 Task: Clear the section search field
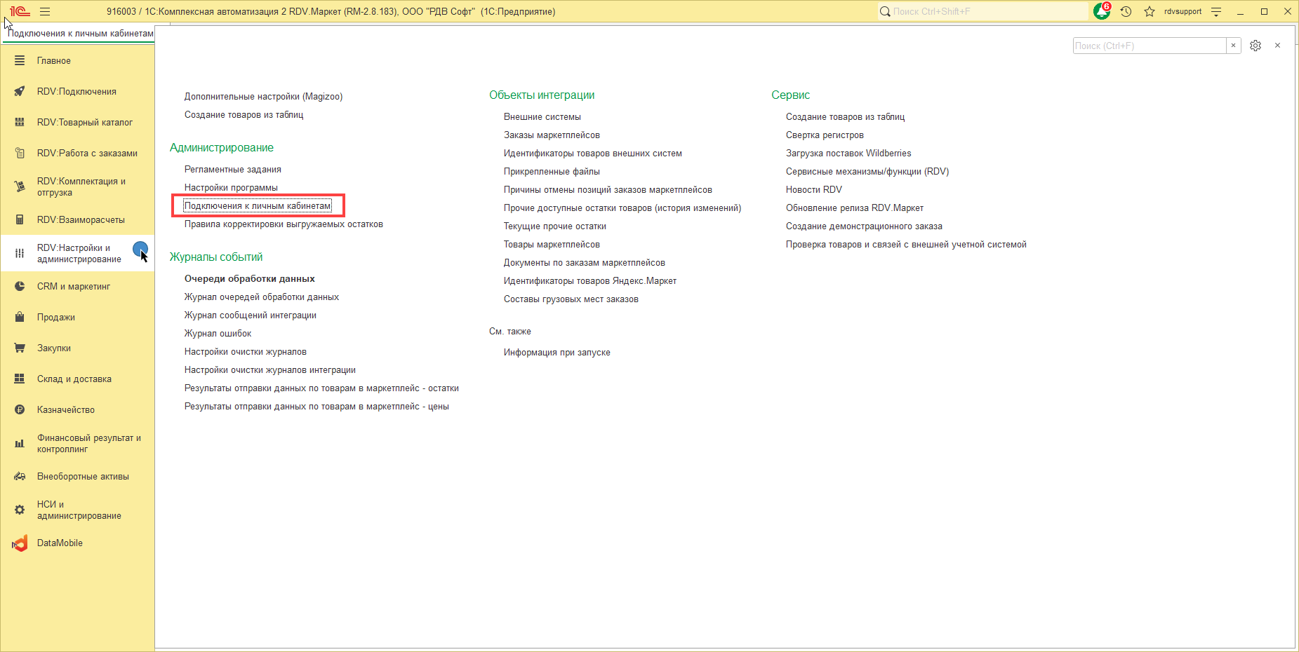coord(1233,46)
